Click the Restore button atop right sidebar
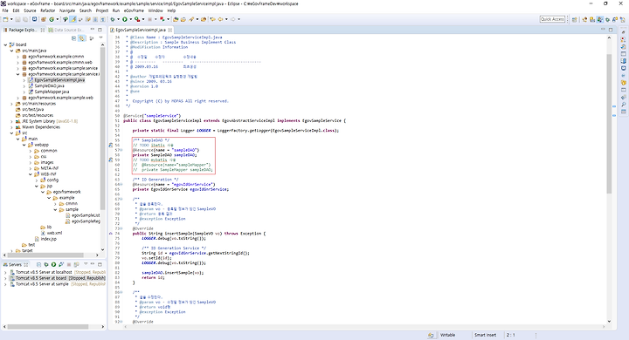Image resolution: width=629 pixels, height=340 pixels. (624, 31)
